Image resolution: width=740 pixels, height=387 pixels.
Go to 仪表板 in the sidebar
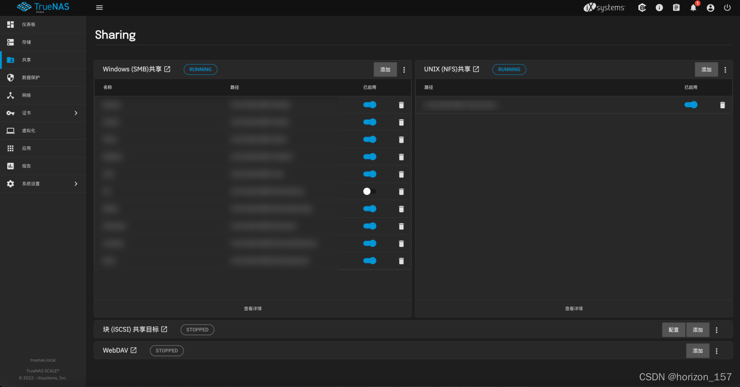43,25
